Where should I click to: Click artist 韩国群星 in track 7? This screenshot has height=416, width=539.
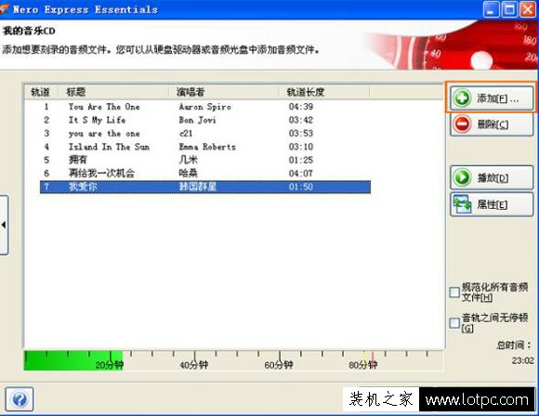[x=197, y=187]
